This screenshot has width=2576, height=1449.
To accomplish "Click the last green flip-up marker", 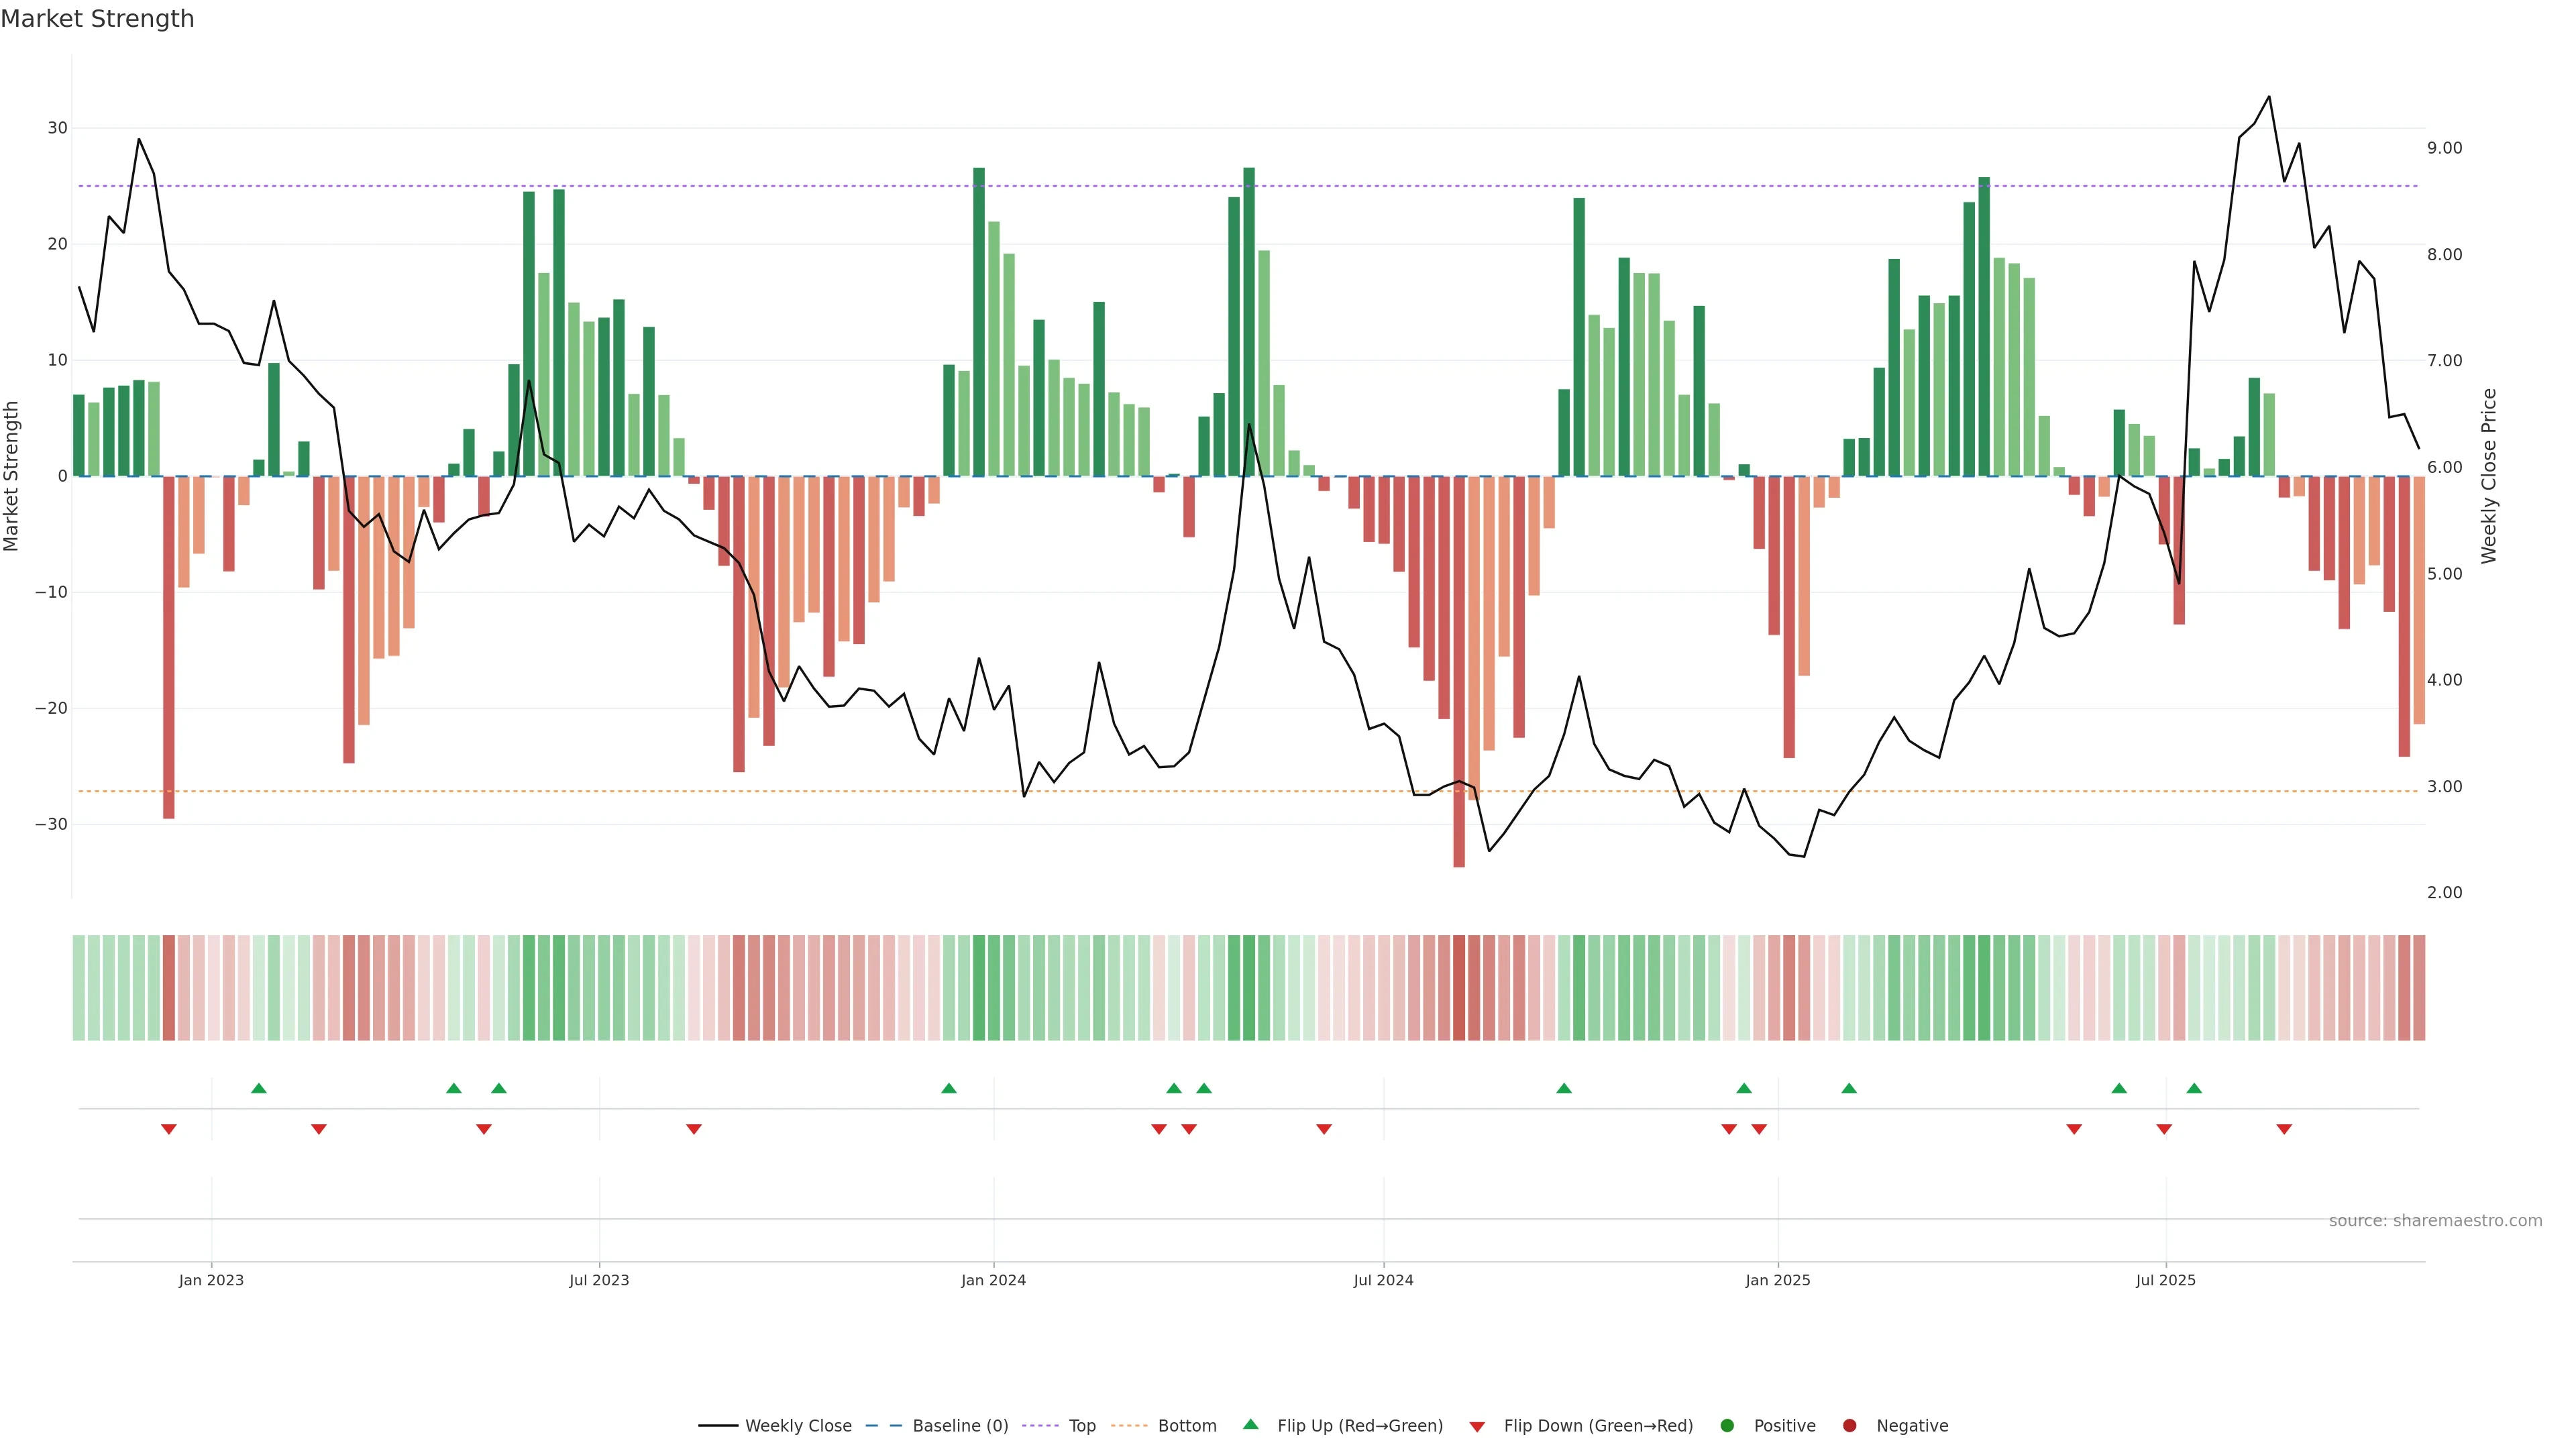I will tap(2194, 1088).
